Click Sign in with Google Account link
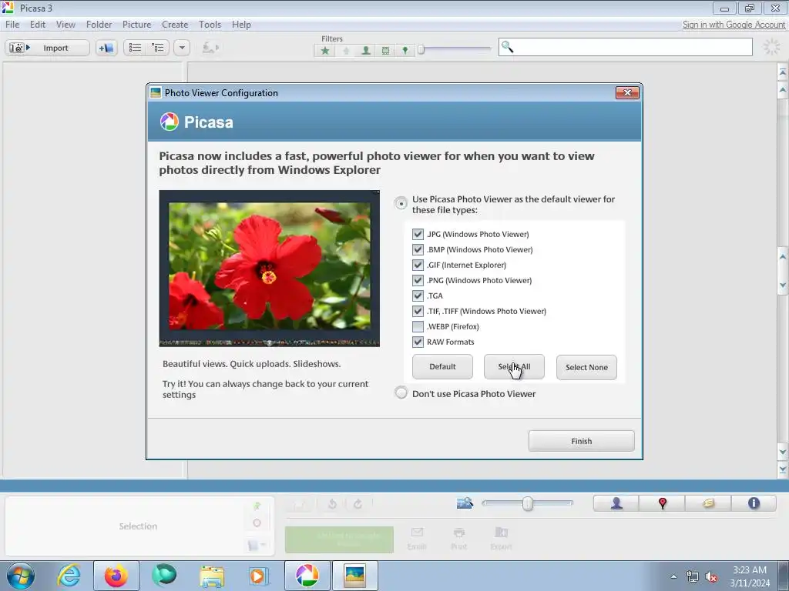This screenshot has height=591, width=789. tap(734, 24)
